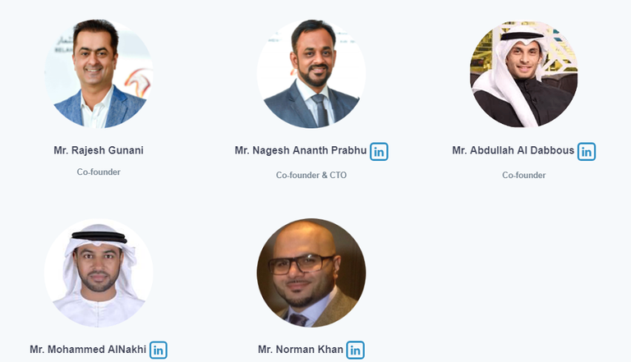Click the Co-founder & CTO title text
Screen dimensions: 631x362
coord(311,175)
